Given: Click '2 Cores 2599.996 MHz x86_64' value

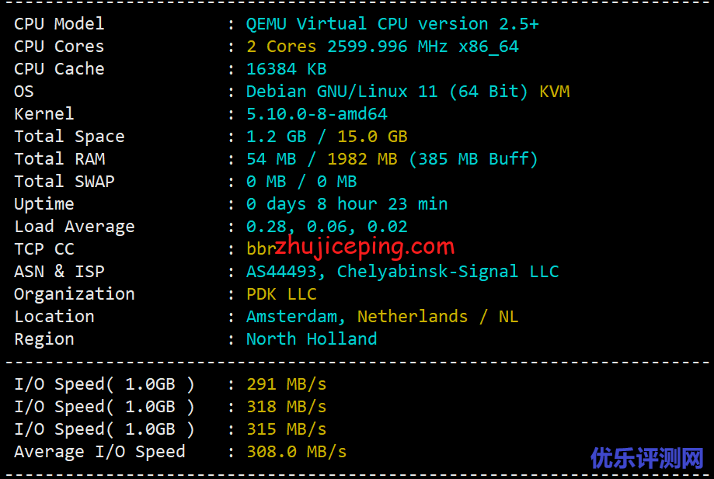Looking at the screenshot, I should point(382,47).
